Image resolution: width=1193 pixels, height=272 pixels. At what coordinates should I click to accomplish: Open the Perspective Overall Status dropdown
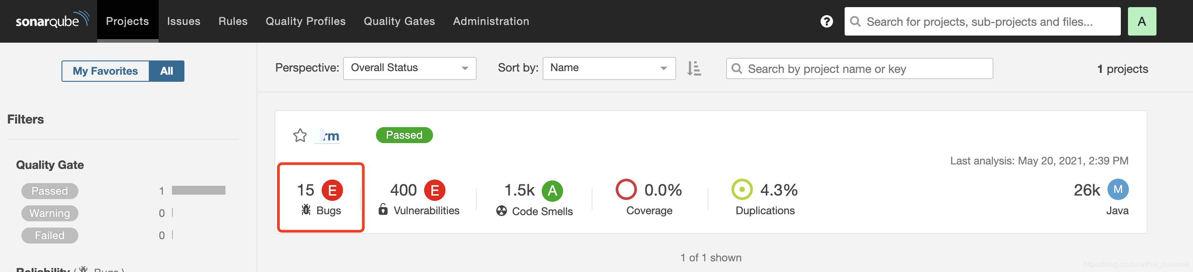409,68
